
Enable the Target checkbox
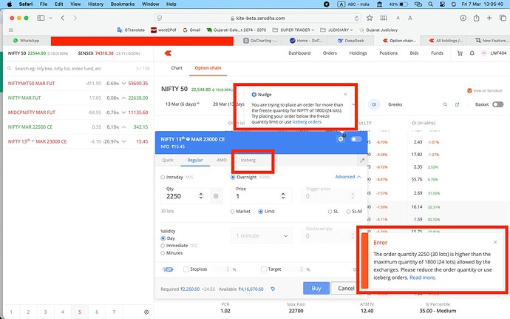264,269
